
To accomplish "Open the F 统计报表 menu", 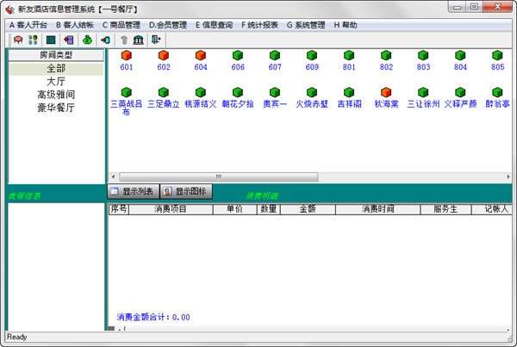I will 259,25.
